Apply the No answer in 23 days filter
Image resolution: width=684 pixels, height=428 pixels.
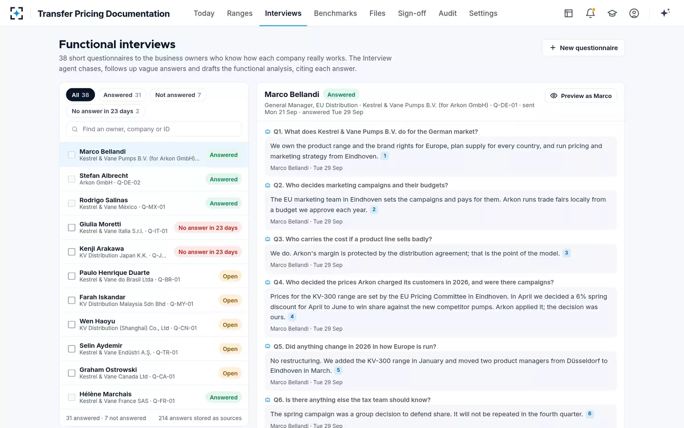pos(105,111)
